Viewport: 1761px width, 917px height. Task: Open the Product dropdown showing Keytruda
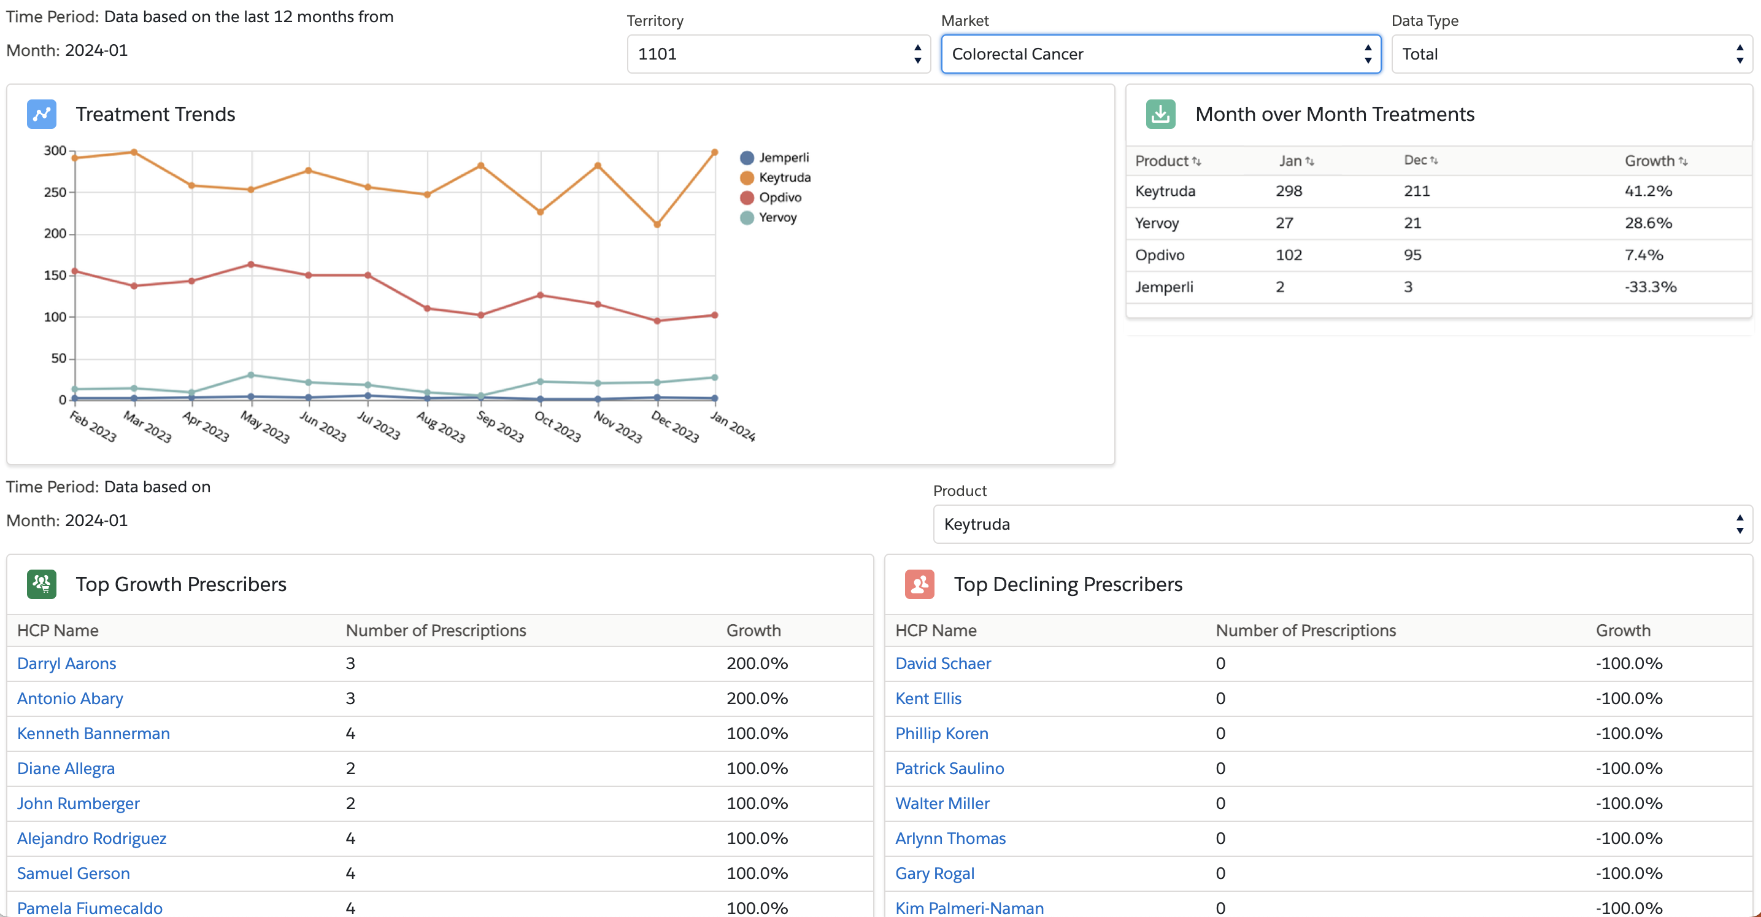[1342, 524]
